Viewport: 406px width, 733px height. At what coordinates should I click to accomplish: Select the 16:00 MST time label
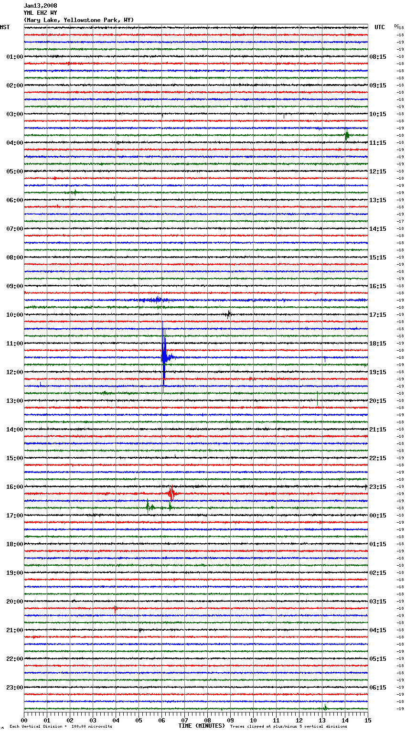point(15,487)
